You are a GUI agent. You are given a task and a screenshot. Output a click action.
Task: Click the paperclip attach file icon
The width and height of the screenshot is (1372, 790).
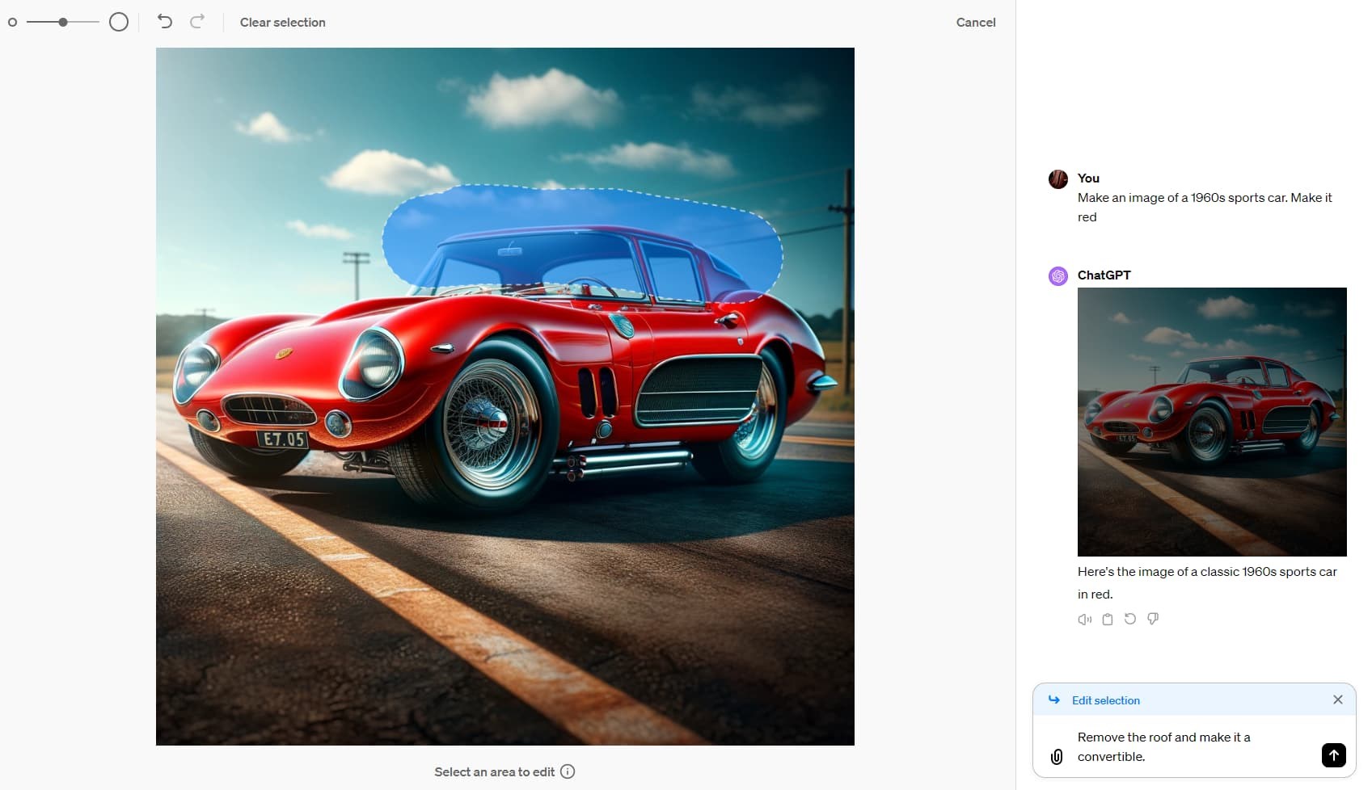tap(1057, 756)
